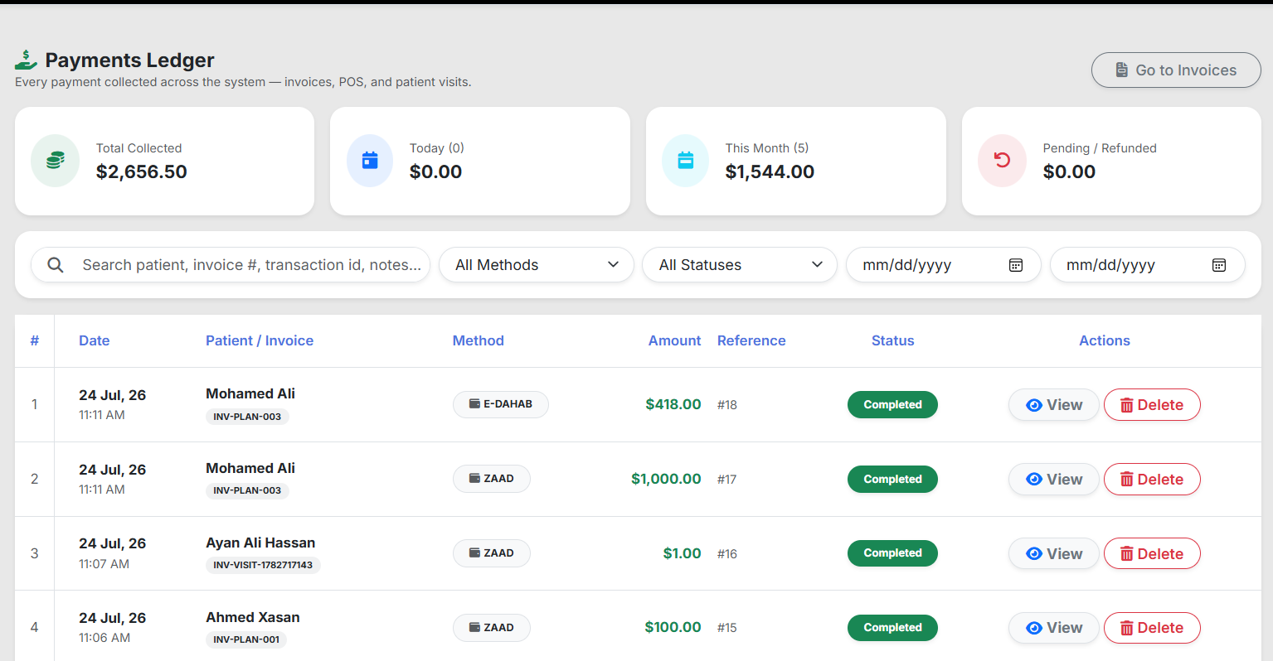Viewport: 1273px width, 661px height.
Task: Click the wallet icon in Ahmed Xasan's ZAAD badge
Action: coord(474,627)
